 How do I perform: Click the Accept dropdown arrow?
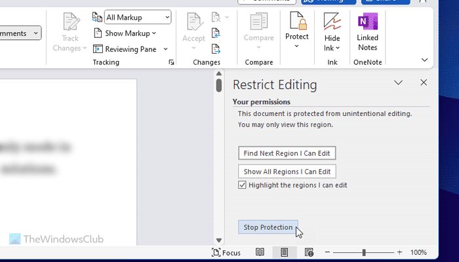[x=193, y=48]
